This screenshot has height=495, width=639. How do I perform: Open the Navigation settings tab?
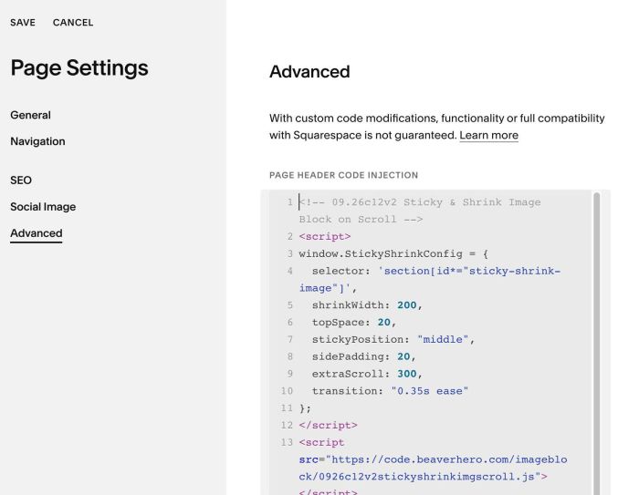(37, 141)
